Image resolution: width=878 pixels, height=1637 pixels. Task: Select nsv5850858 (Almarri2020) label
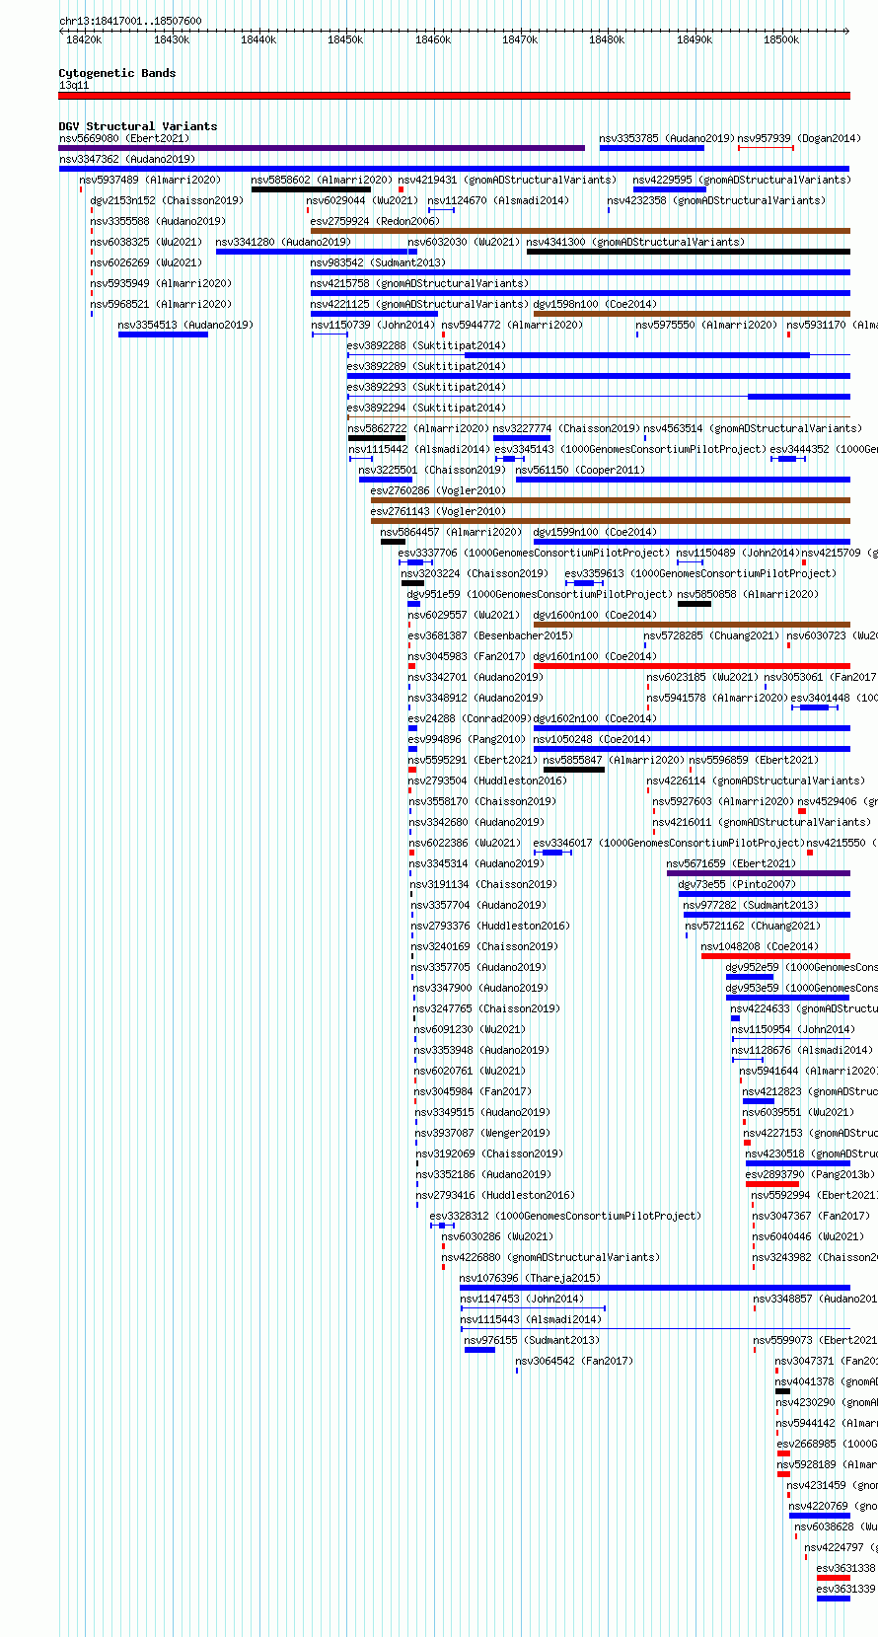[x=748, y=594]
